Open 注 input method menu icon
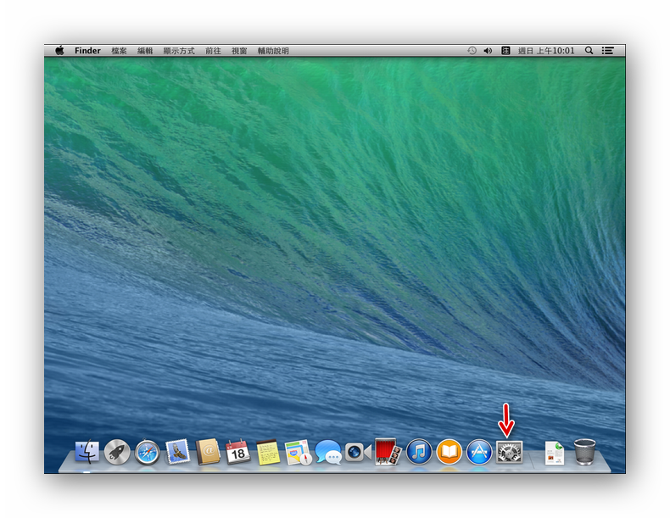 pos(505,50)
